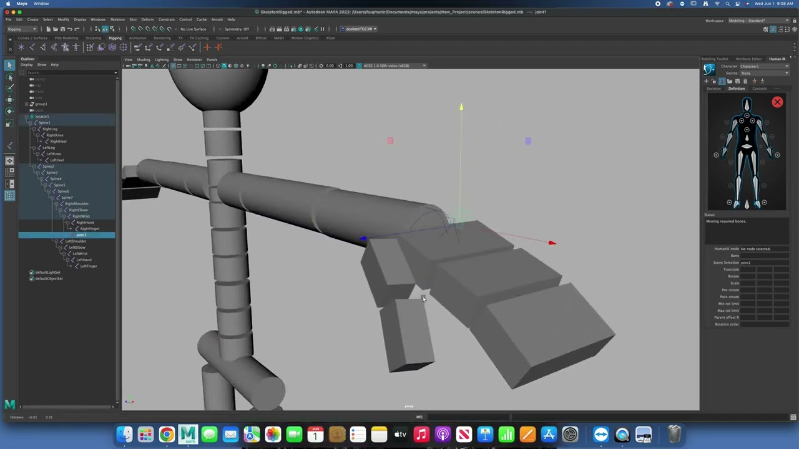
Task: Select defaultLightSet in Outliner
Action: [47, 273]
